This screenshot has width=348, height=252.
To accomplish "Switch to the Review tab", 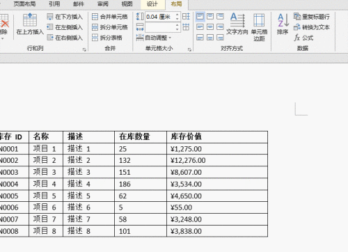I will pos(103,4).
